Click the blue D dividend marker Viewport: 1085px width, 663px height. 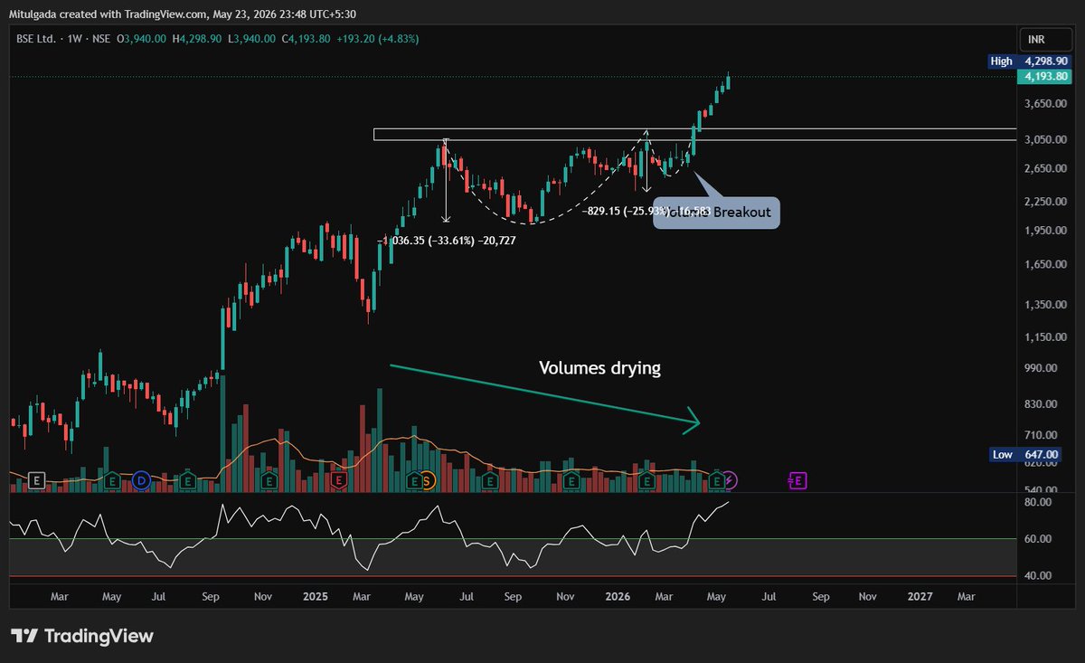141,480
